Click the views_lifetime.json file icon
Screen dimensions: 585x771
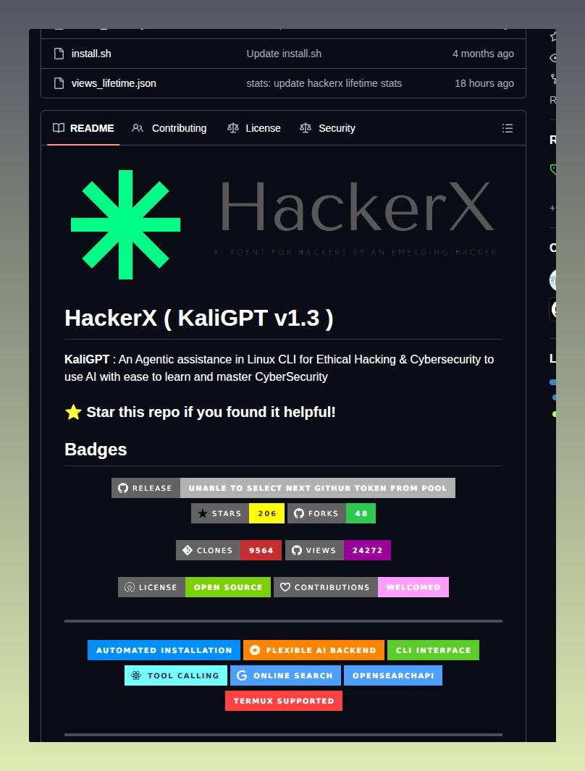click(x=59, y=83)
